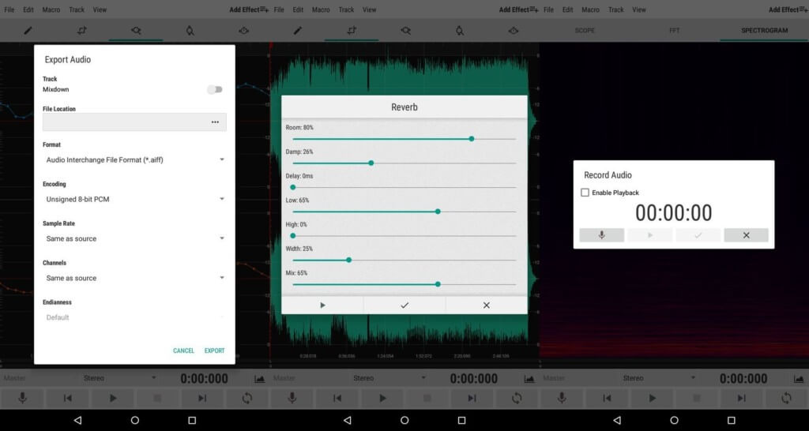Play from Reverb screen bottom transport bar
This screenshot has height=431, width=809.
(x=382, y=398)
